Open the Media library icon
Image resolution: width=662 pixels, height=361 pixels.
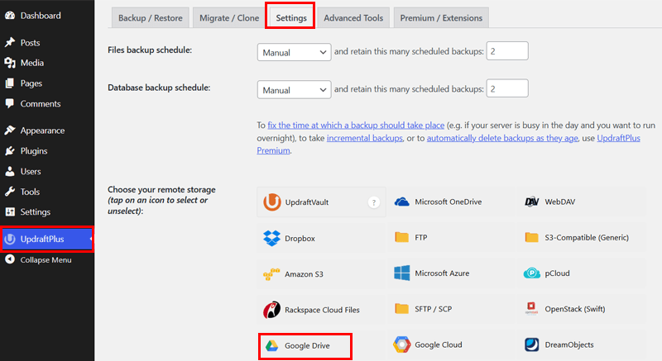click(10, 63)
